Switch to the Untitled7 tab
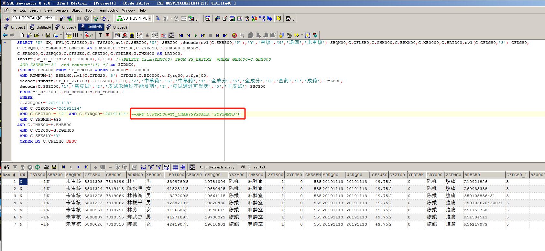Image resolution: width=545 pixels, height=251 pixels. (66, 27)
